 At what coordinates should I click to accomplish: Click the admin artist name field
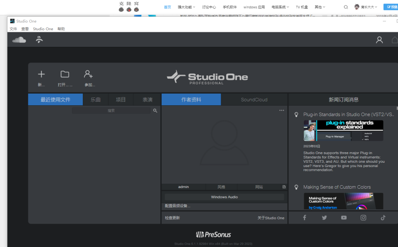click(183, 187)
